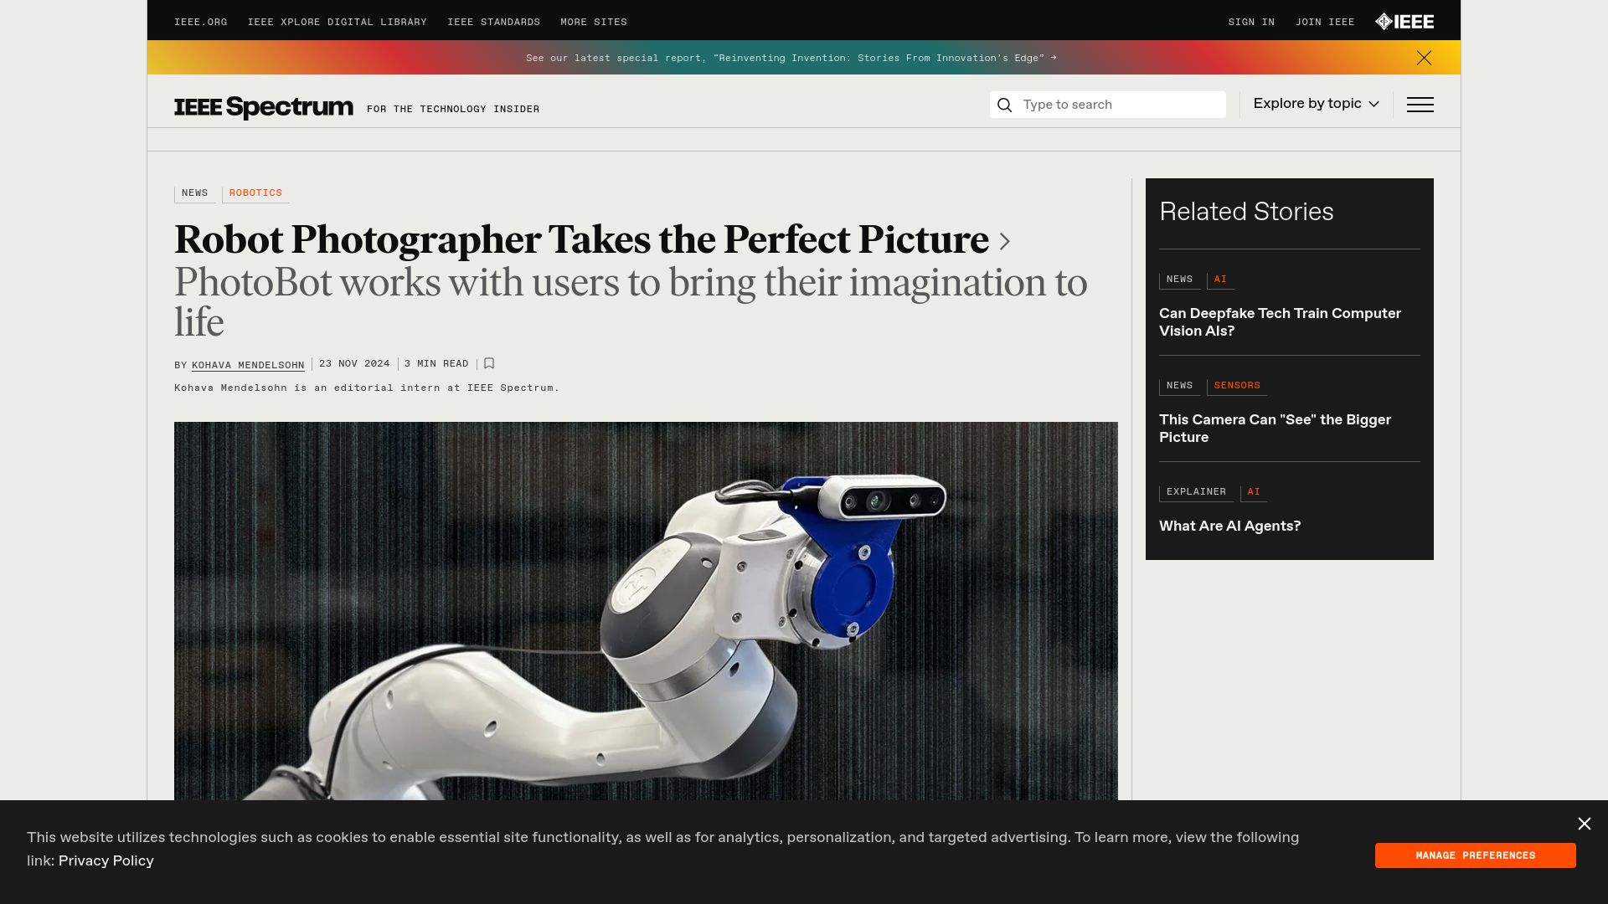The image size is (1608, 904).
Task: Click the Sensors tag
Action: coord(1237,386)
